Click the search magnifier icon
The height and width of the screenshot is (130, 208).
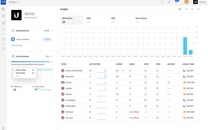162,2
